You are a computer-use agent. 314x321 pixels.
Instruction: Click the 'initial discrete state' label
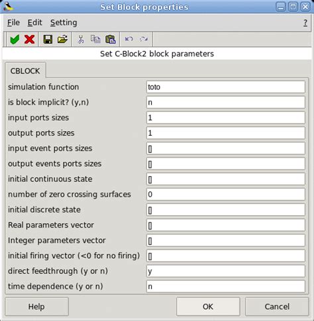[x=44, y=210]
